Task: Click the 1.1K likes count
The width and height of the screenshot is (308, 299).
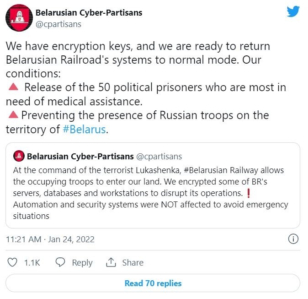Action: tap(32, 263)
